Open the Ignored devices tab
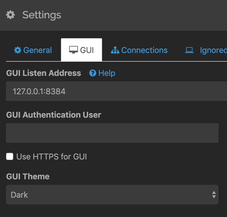 [x=203, y=50]
